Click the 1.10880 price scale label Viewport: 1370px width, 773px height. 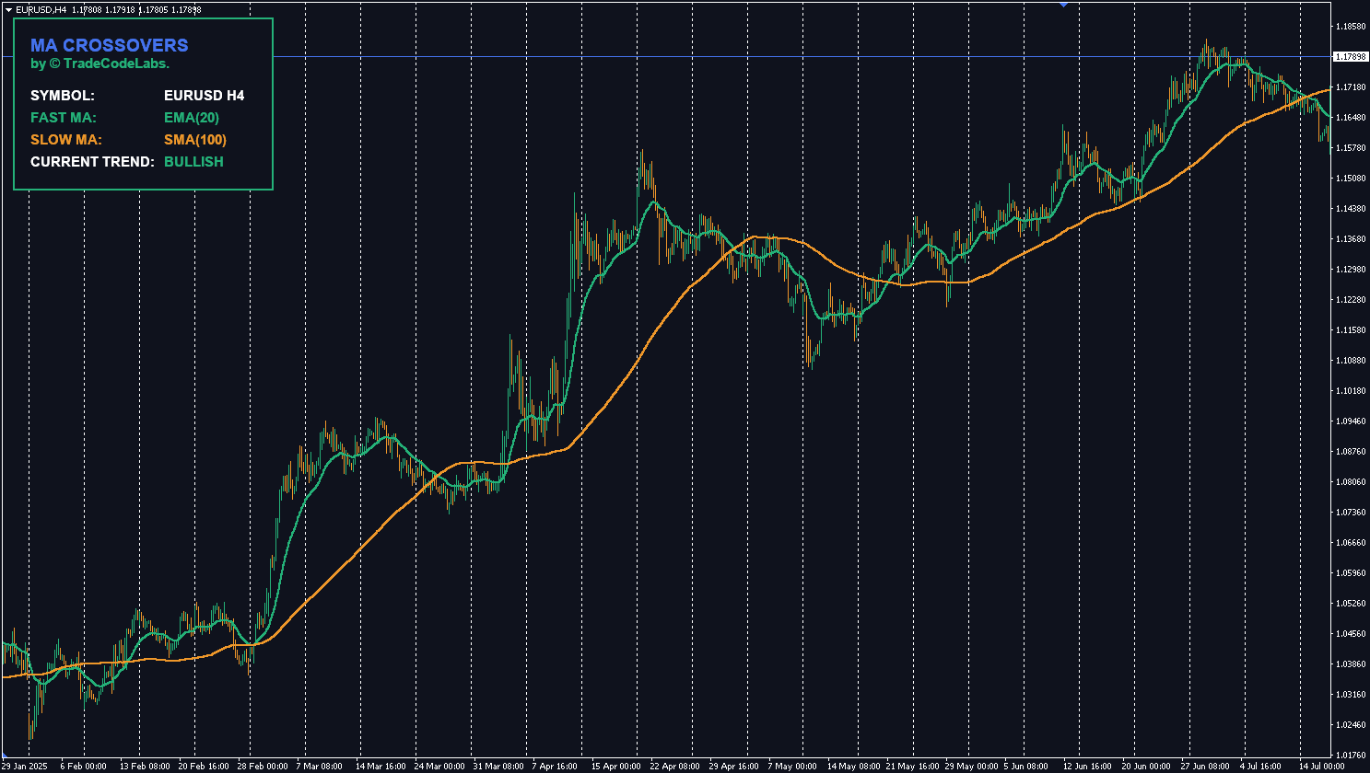click(x=1349, y=361)
